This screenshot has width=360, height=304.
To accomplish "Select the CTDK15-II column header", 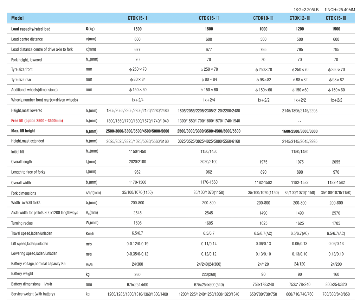I will coord(209,18).
